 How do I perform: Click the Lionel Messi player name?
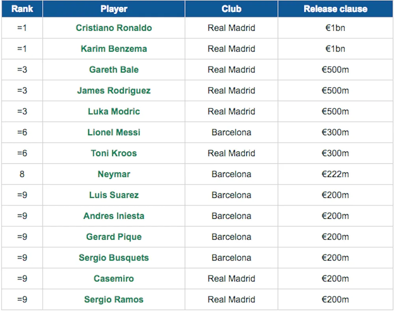(x=114, y=132)
